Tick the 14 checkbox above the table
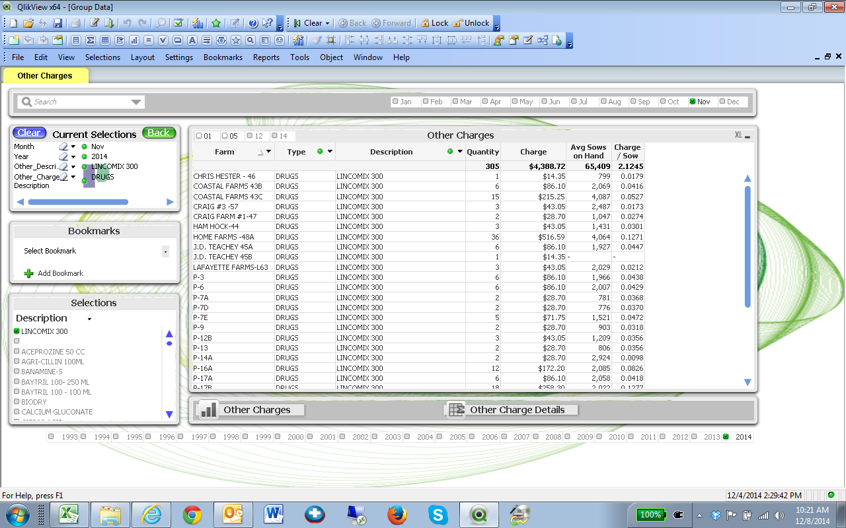The width and height of the screenshot is (846, 528). click(x=274, y=136)
